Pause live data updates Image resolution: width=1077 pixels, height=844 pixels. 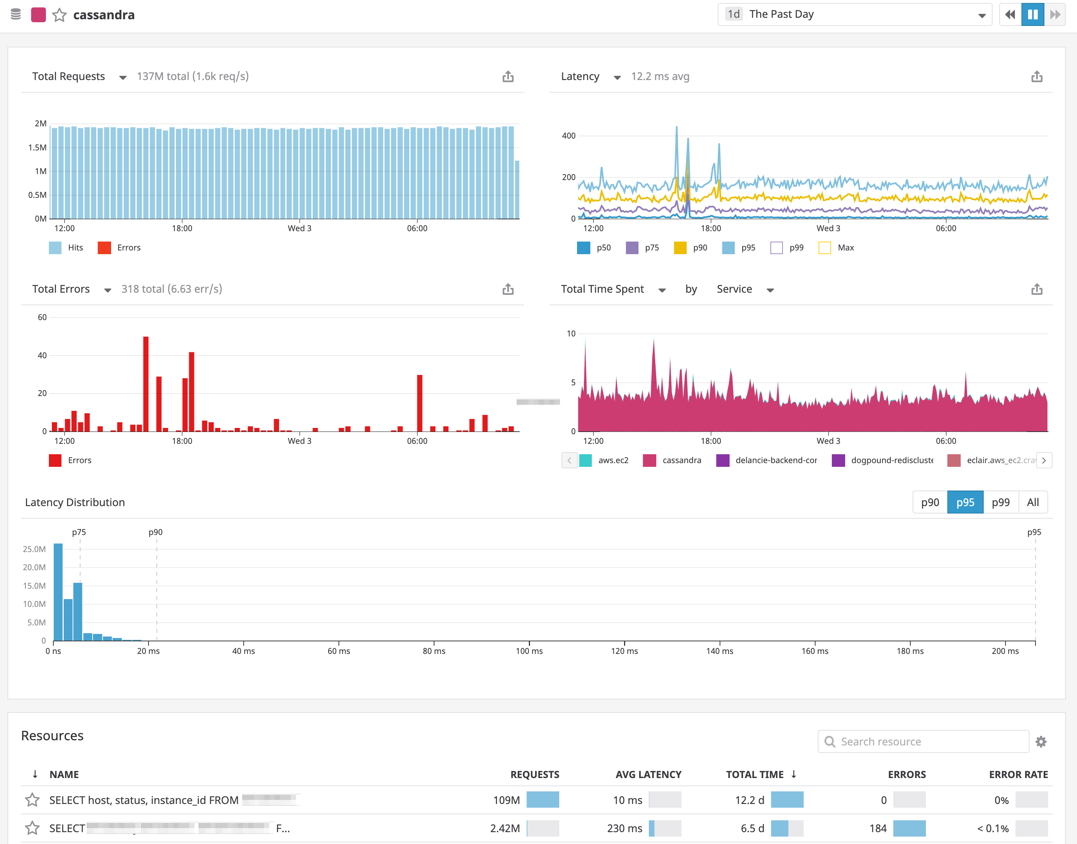coord(1033,14)
